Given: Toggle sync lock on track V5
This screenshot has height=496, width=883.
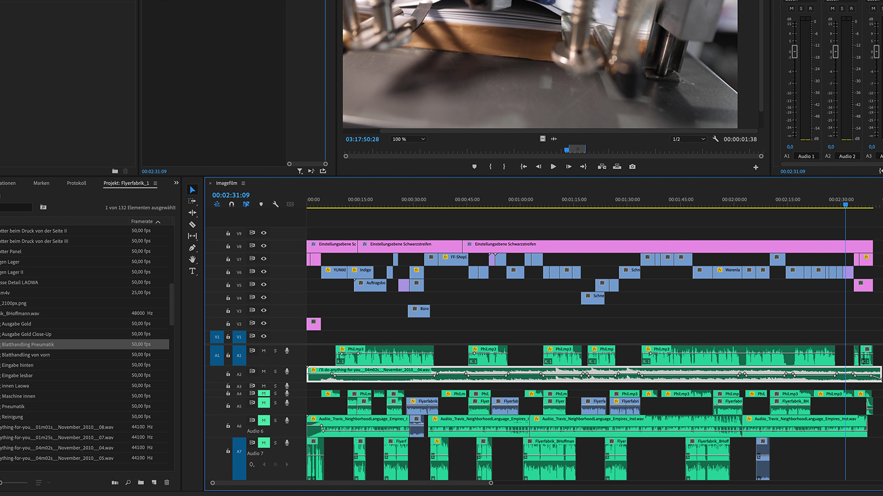Looking at the screenshot, I should click(x=252, y=284).
